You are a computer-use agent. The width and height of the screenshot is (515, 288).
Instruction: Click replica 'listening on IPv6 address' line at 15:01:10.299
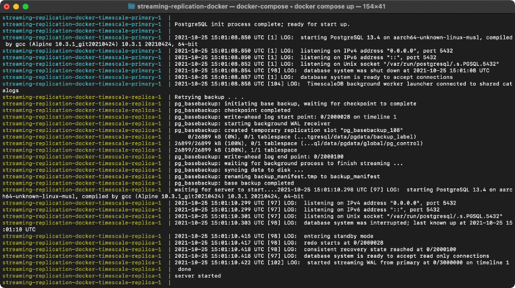coord(307,210)
